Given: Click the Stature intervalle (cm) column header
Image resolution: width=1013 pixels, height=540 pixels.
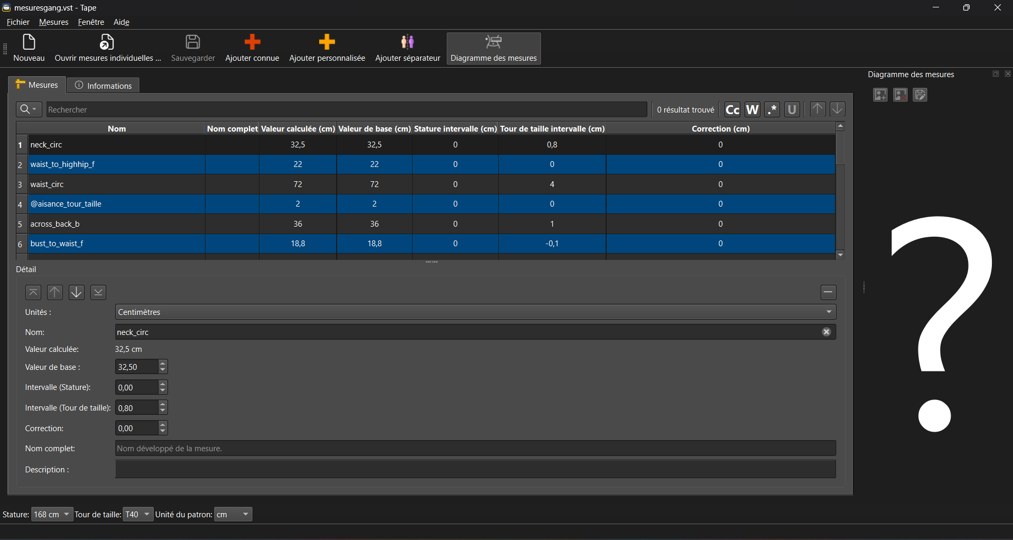Looking at the screenshot, I should (x=456, y=128).
